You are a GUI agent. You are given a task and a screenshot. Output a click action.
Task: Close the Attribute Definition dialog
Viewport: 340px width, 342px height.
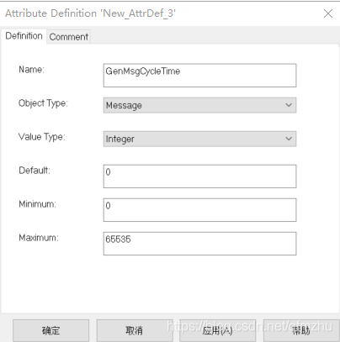click(x=328, y=13)
